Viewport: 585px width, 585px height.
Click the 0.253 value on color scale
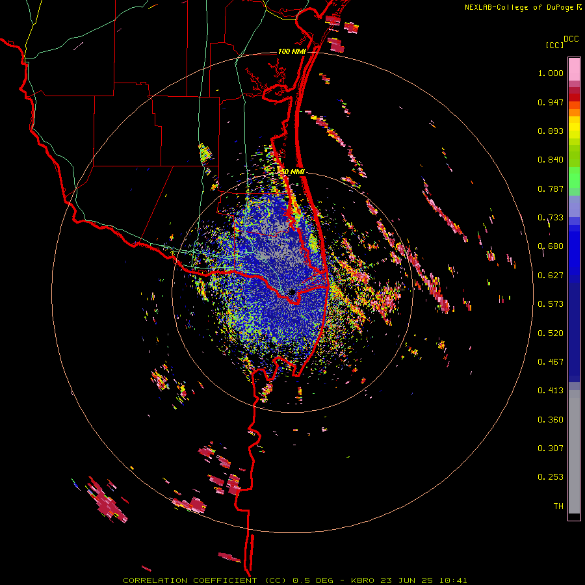tap(551, 477)
